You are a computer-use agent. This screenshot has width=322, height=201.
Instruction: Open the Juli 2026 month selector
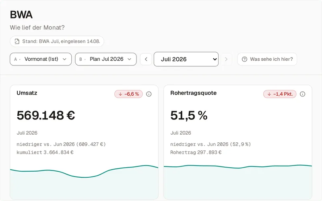[x=186, y=59]
